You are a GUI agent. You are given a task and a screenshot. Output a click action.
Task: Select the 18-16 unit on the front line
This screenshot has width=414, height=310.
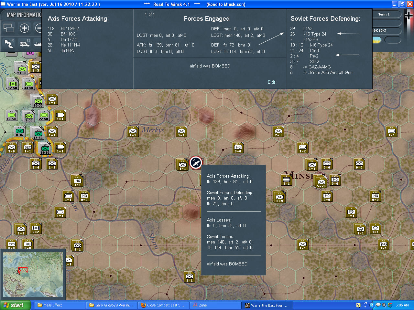click(44, 148)
